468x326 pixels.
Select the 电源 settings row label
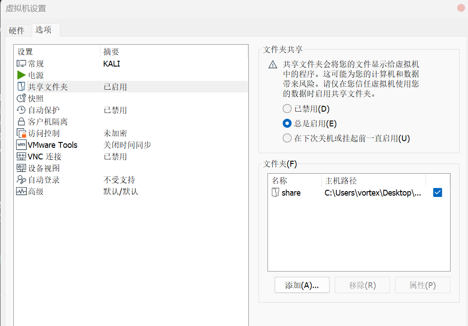tap(36, 75)
